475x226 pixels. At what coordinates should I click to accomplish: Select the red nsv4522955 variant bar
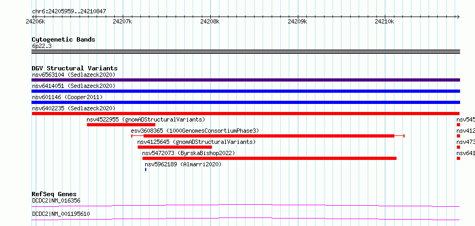pyautogui.click(x=121, y=125)
